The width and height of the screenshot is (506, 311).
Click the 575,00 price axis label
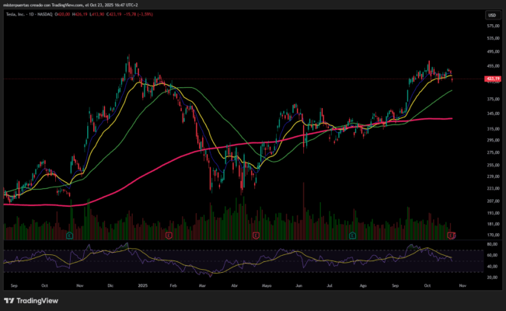[x=492, y=26]
